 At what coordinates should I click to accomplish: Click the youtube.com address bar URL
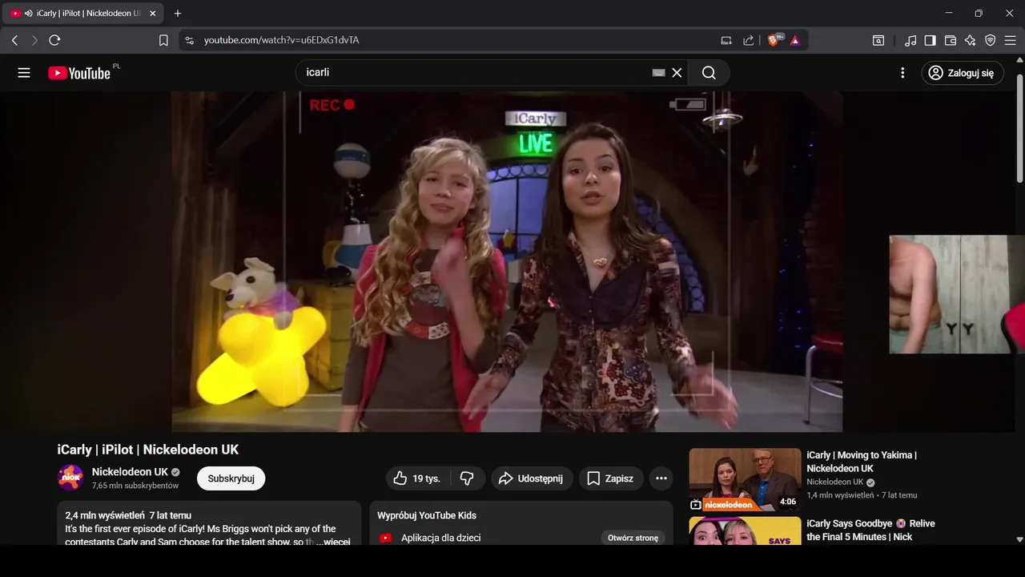coord(281,40)
